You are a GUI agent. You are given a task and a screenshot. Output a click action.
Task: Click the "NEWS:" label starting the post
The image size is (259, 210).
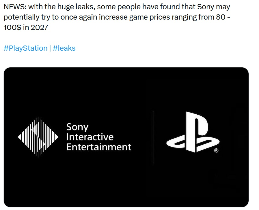pos(15,7)
